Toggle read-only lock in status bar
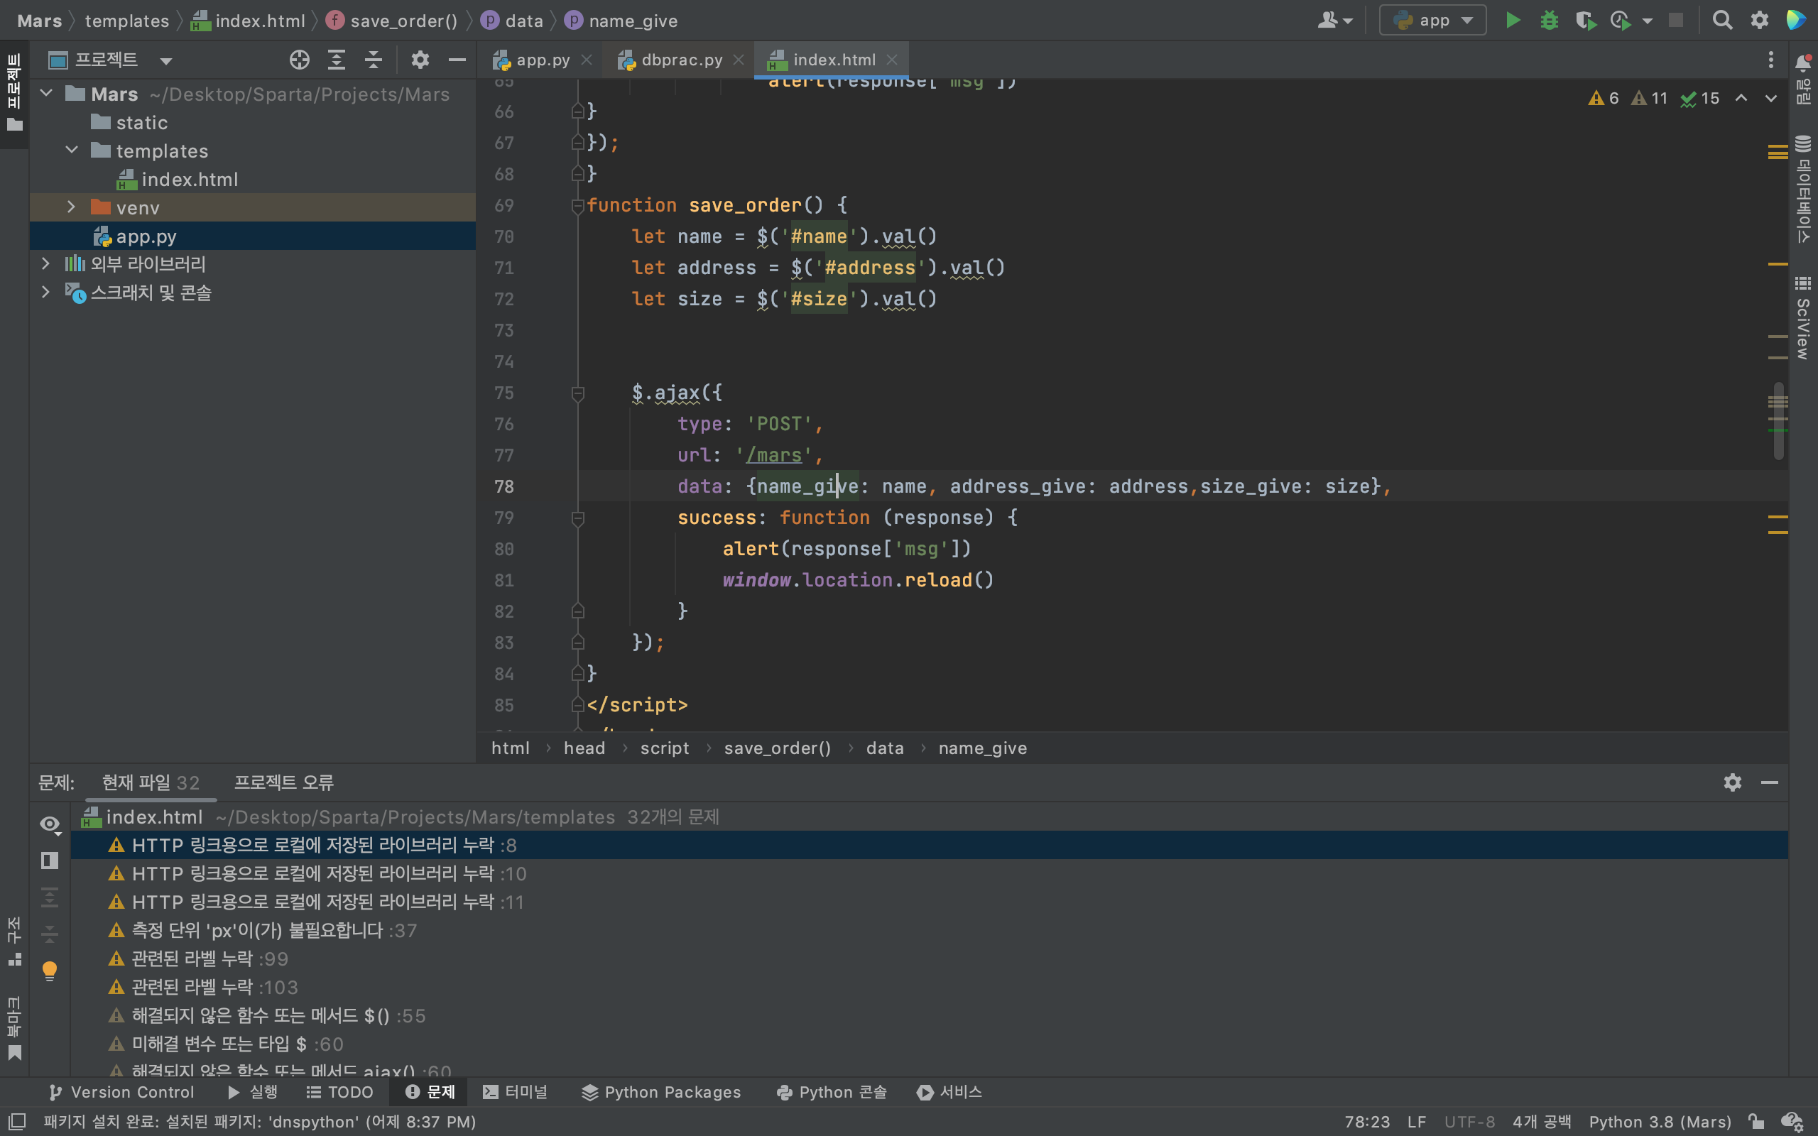 pyautogui.click(x=1756, y=1122)
